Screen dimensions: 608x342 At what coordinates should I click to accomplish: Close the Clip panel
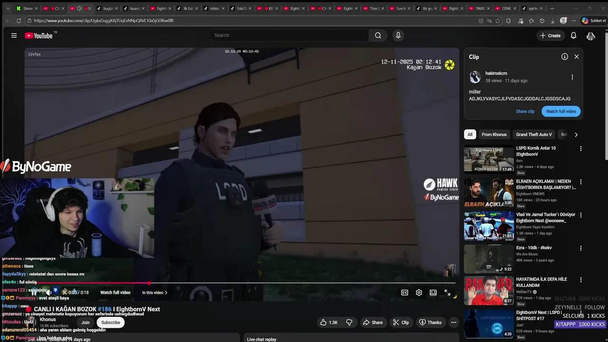coord(577,57)
